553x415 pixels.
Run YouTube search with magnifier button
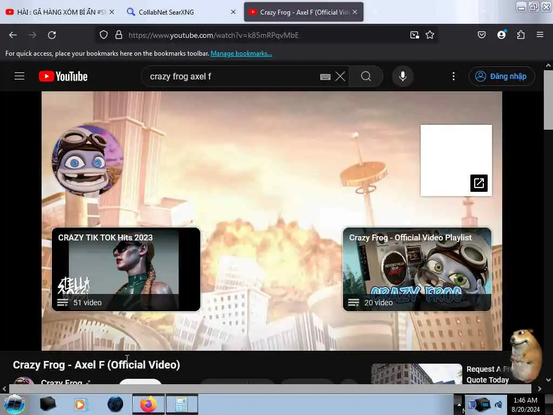[366, 76]
